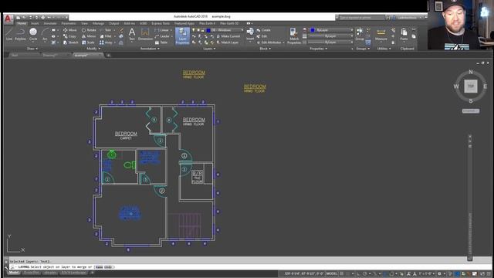Viewport: 494px width, 278px height.
Task: Open the Annotate ribbon tab
Action: point(50,23)
